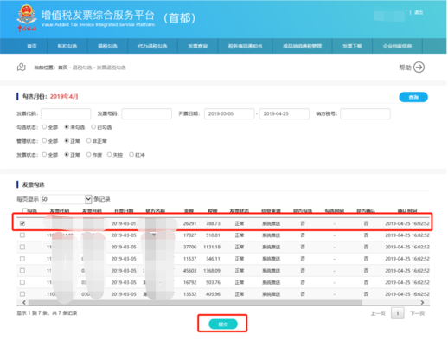Click the blue 查询 search button
Image resolution: width=448 pixels, height=341 pixels.
pyautogui.click(x=413, y=97)
